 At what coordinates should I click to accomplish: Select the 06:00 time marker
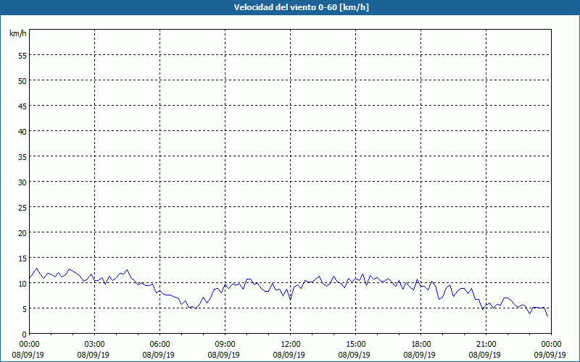[x=159, y=344]
